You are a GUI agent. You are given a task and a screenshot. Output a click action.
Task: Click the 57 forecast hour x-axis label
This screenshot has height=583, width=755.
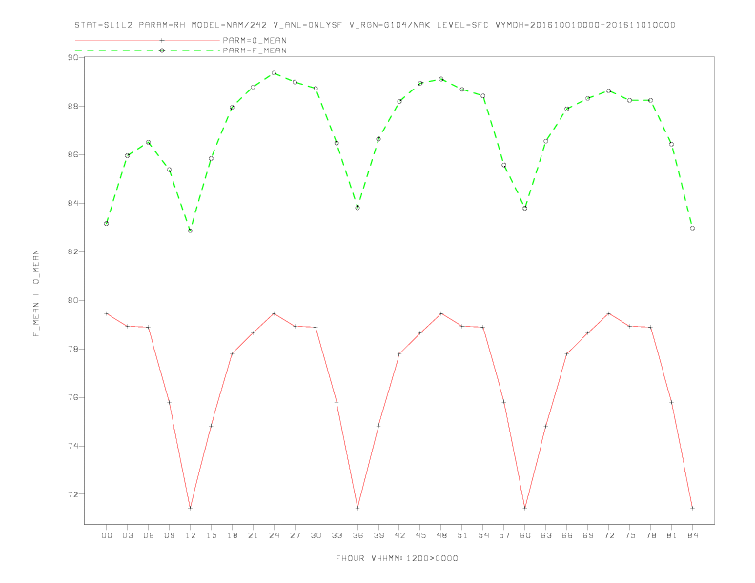tap(504, 535)
